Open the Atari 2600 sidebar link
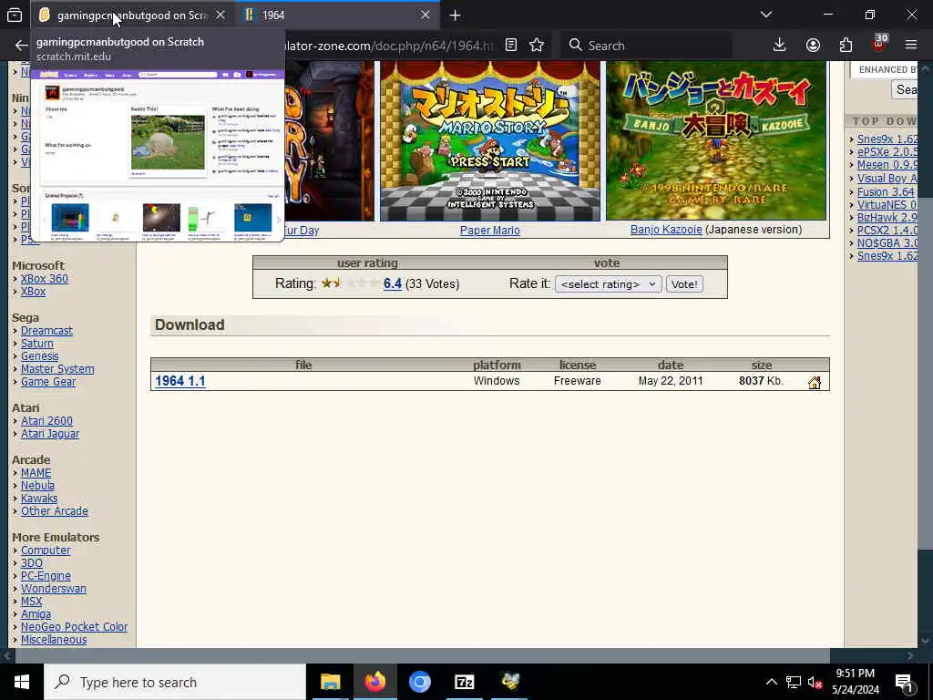The height and width of the screenshot is (700, 933). (x=46, y=421)
